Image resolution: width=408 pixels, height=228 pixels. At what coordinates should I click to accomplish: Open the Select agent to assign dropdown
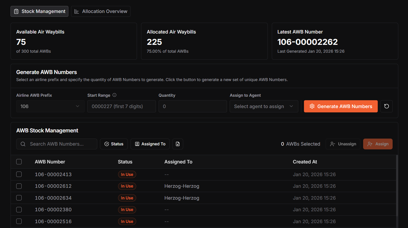(264, 106)
